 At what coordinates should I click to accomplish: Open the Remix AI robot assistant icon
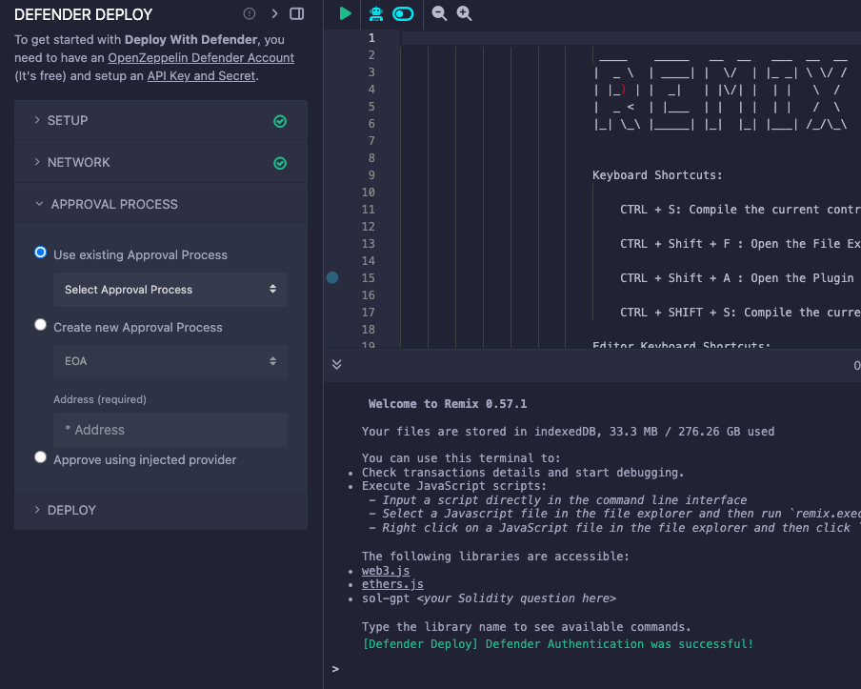tap(375, 13)
